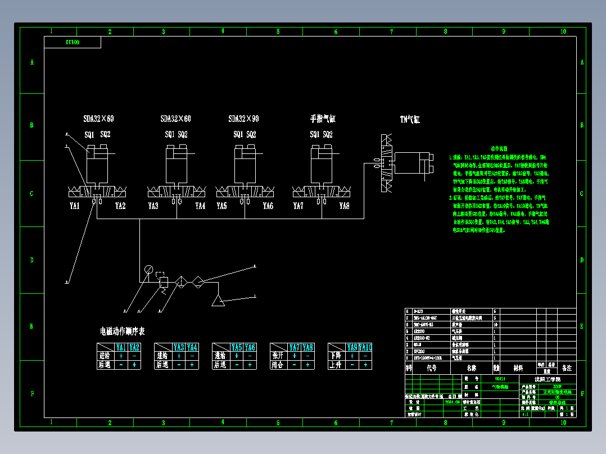This screenshot has height=454, width=606.
Task: Click YA1 label beside the first valve
Action: point(75,206)
